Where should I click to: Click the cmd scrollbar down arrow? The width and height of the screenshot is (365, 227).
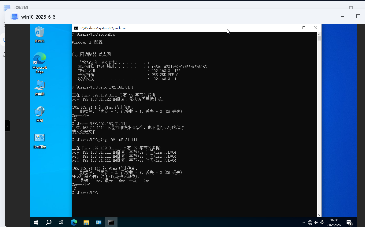click(x=319, y=215)
